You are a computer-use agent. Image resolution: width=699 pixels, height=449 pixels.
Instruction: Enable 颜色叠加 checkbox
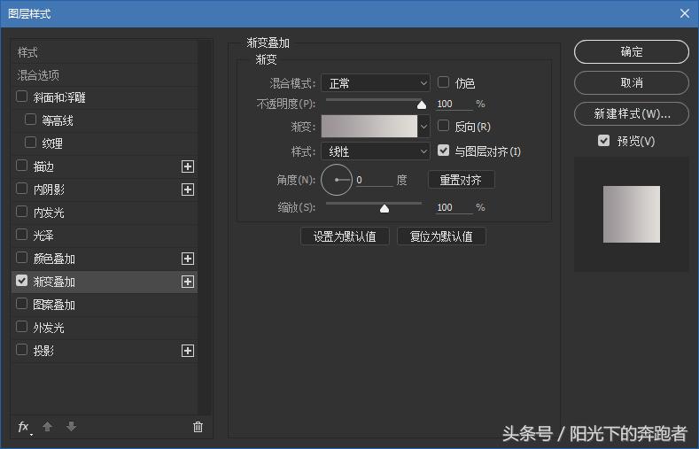21,258
